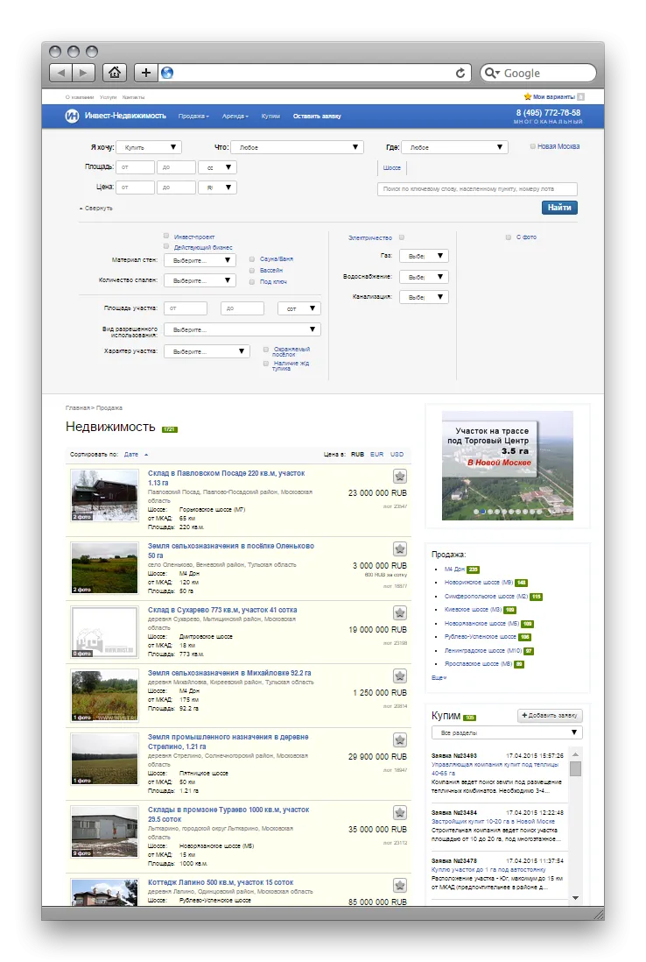The height and width of the screenshot is (962, 646).
Task: Open the Аренда menu
Action: [235, 116]
